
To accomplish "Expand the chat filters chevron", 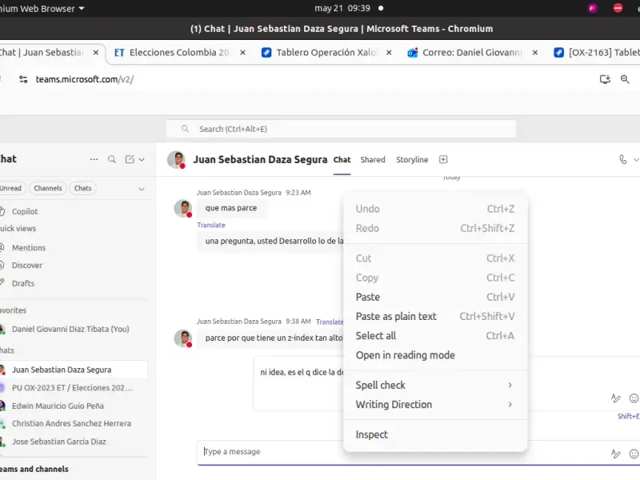I will point(142,189).
